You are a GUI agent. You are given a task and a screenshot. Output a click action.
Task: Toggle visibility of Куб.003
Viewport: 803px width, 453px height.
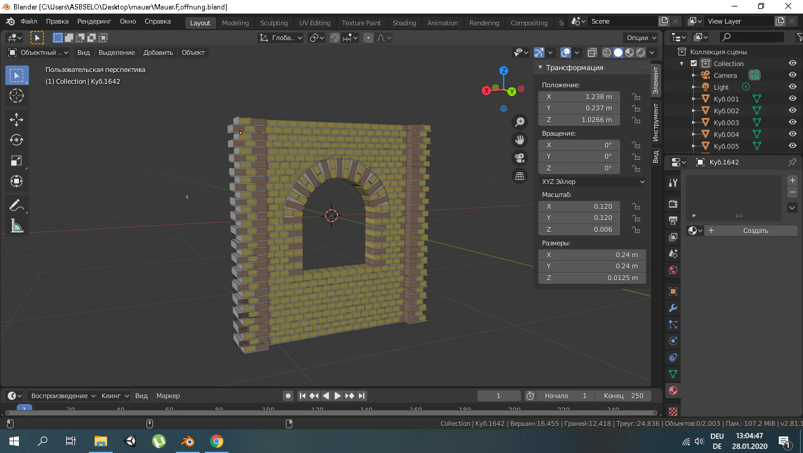pyautogui.click(x=793, y=123)
